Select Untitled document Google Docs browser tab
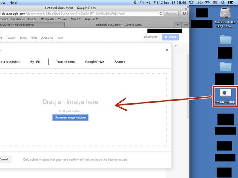 point(119,25)
